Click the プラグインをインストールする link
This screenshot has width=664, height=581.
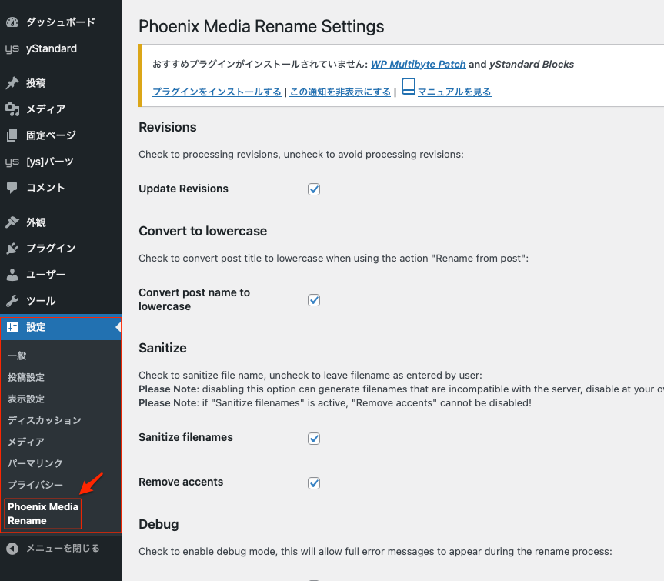tap(217, 92)
